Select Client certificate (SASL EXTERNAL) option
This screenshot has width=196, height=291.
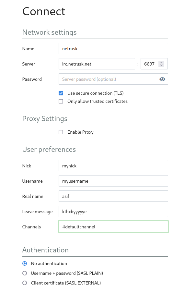(25, 283)
